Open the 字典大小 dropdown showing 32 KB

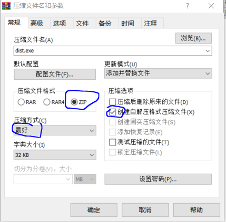(x=55, y=155)
